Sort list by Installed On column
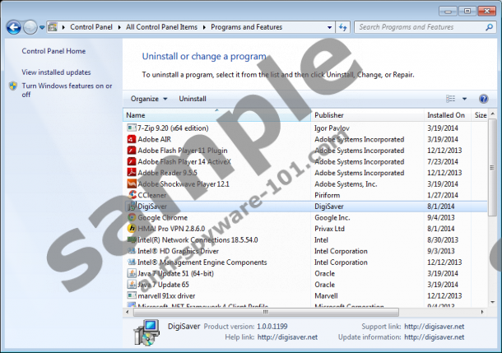The height and width of the screenshot is (353, 502). point(445,115)
